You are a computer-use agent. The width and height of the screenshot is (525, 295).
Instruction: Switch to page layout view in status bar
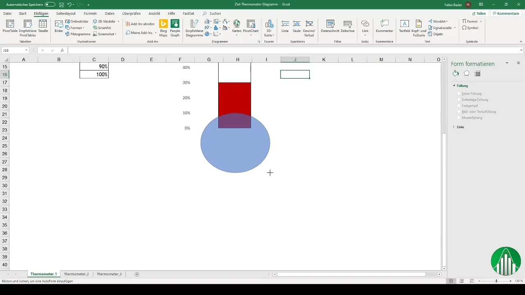pyautogui.click(x=461, y=281)
